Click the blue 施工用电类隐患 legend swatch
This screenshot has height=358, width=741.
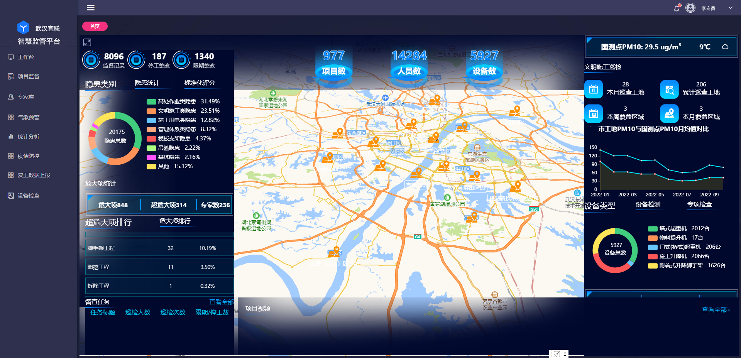pos(151,120)
